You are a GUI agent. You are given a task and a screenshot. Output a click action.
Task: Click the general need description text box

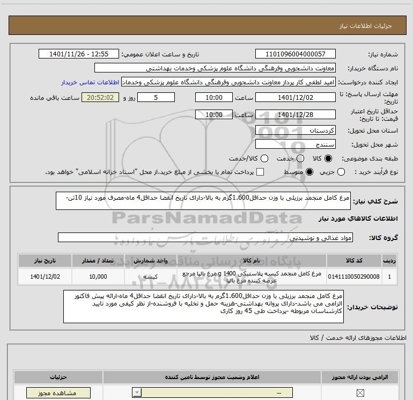point(203,201)
